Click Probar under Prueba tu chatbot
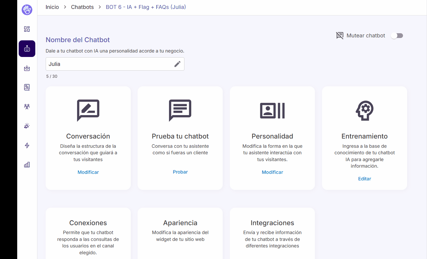427x259 pixels. (x=180, y=172)
